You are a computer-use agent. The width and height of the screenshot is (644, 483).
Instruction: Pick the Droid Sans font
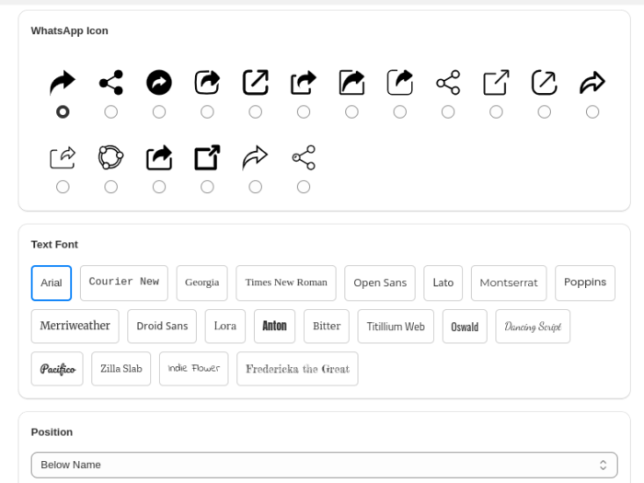pos(162,326)
